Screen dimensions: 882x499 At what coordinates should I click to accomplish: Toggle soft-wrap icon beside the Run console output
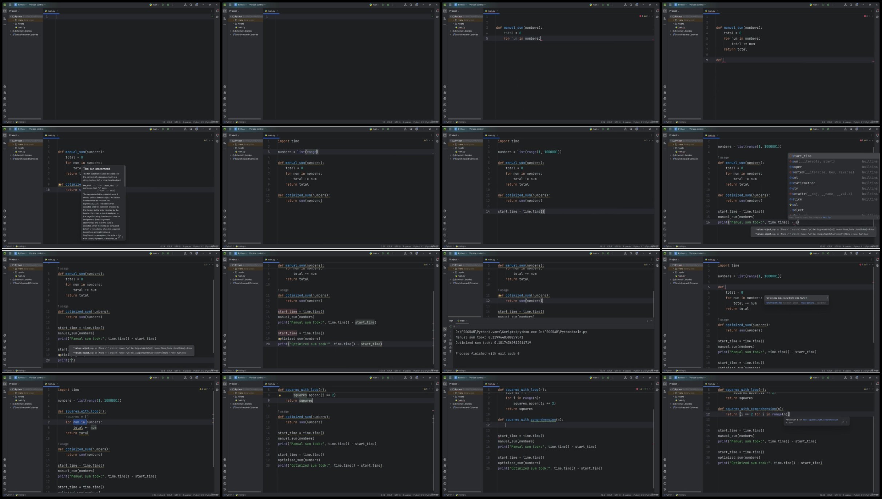point(450,339)
